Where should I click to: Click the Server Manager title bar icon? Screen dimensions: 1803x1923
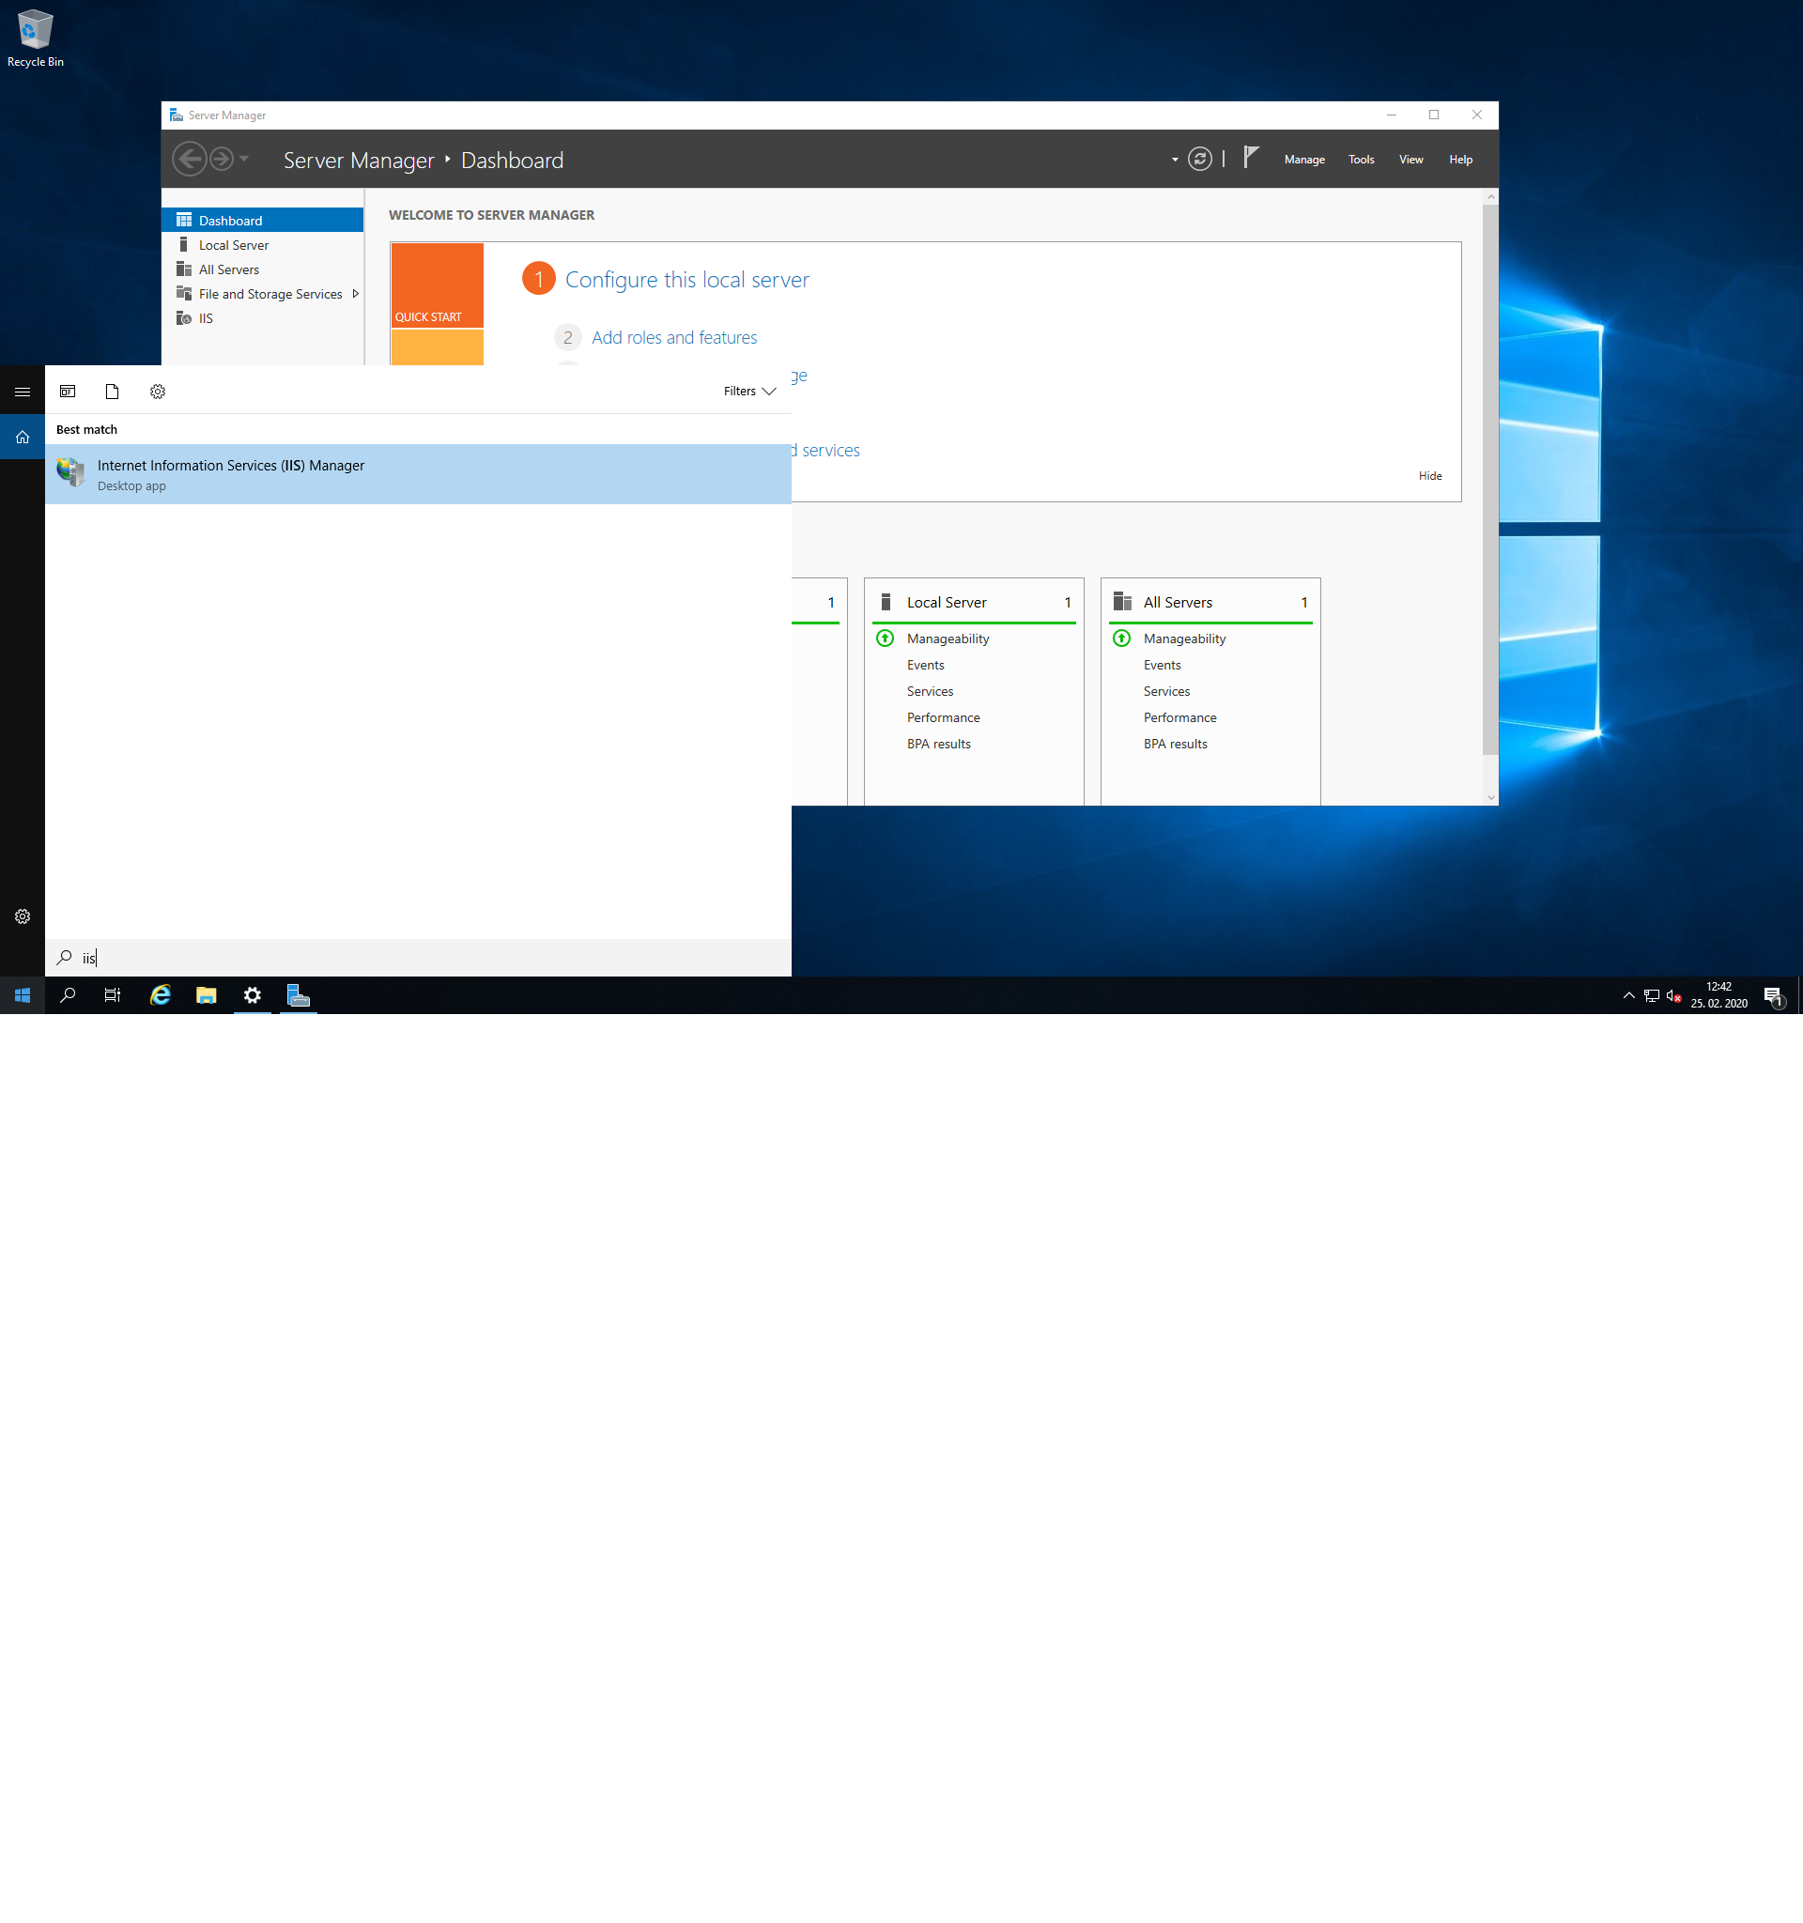click(176, 115)
